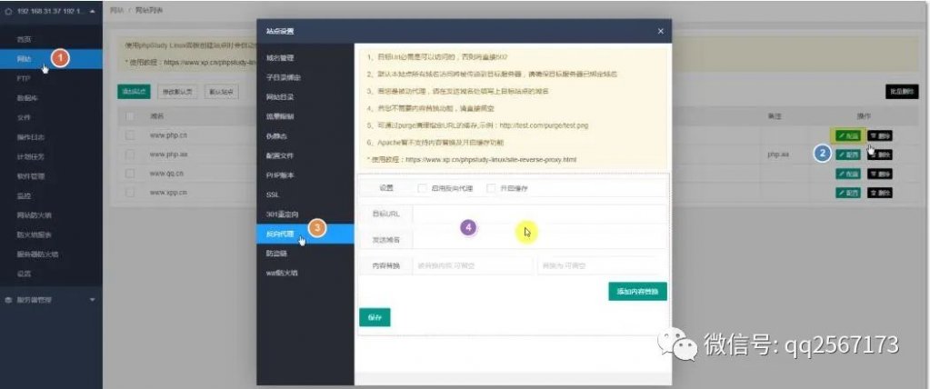Open 设置 in the sidebar
Image resolution: width=930 pixels, height=389 pixels.
click(x=24, y=274)
